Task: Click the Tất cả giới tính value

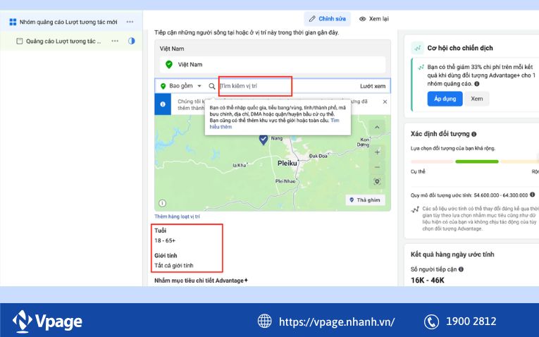Action: 174,266
